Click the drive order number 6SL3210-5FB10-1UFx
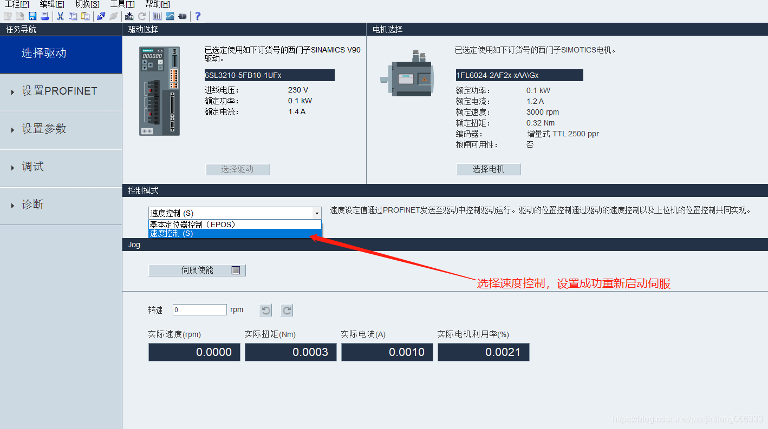Image resolution: width=768 pixels, height=429 pixels. [269, 75]
